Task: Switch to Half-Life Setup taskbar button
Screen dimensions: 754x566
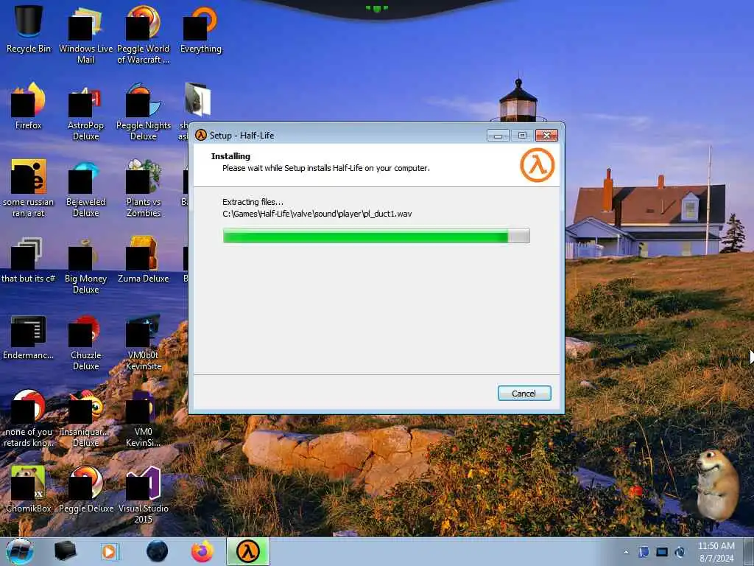Action: tap(248, 551)
